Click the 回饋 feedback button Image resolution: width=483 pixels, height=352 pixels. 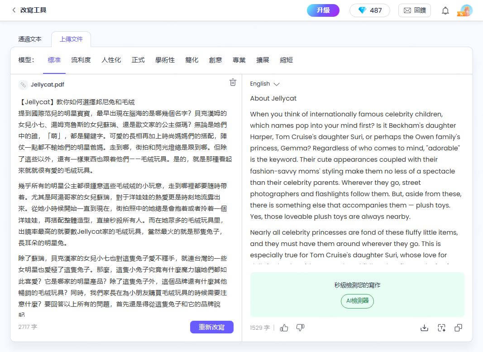tap(414, 10)
